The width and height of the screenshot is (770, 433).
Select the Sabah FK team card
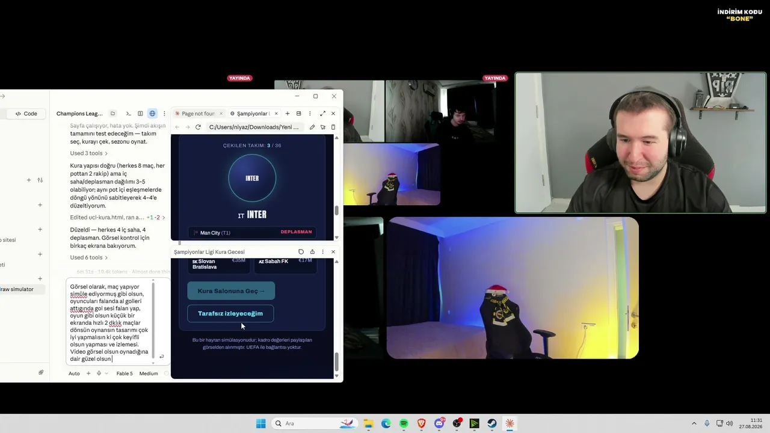285,265
